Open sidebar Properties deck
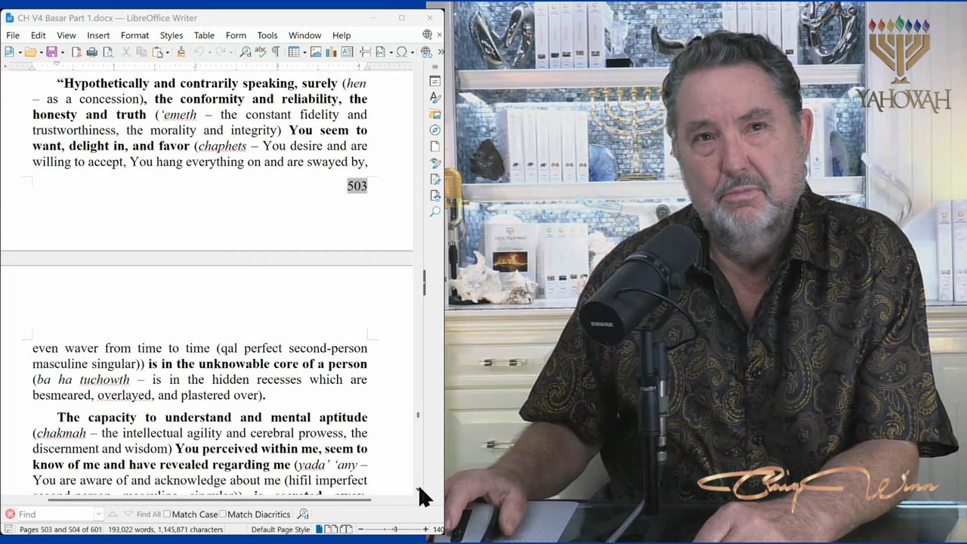The height and width of the screenshot is (544, 967). 435,81
